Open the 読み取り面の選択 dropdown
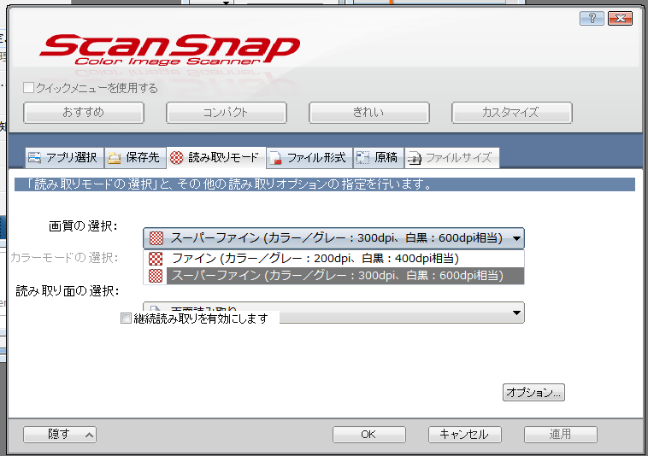 tap(515, 313)
